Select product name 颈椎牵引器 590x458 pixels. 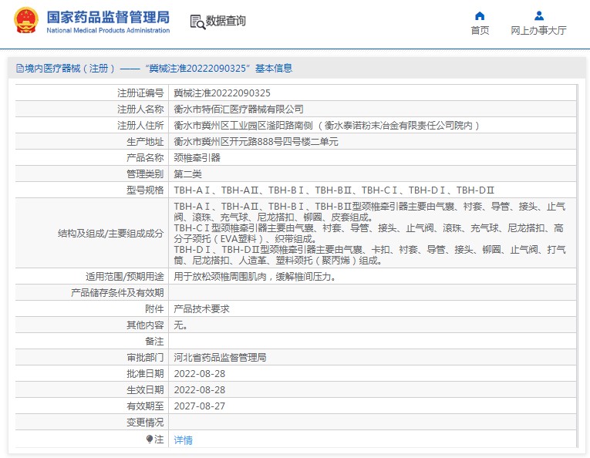pyautogui.click(x=197, y=157)
